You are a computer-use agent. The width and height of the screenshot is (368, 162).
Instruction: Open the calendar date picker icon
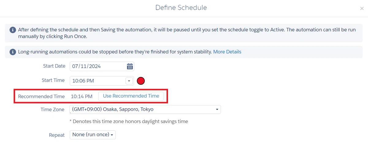coord(130,66)
